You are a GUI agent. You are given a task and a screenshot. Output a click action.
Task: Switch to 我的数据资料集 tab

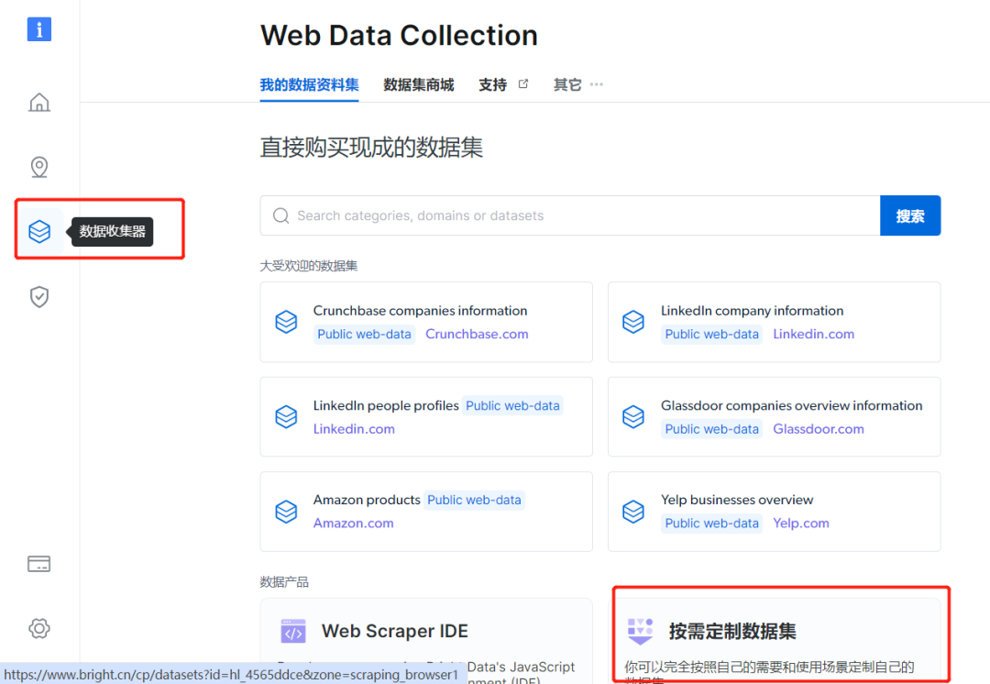[310, 84]
